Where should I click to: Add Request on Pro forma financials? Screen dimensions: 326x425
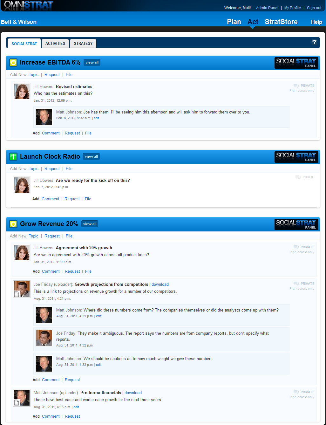(x=72, y=416)
